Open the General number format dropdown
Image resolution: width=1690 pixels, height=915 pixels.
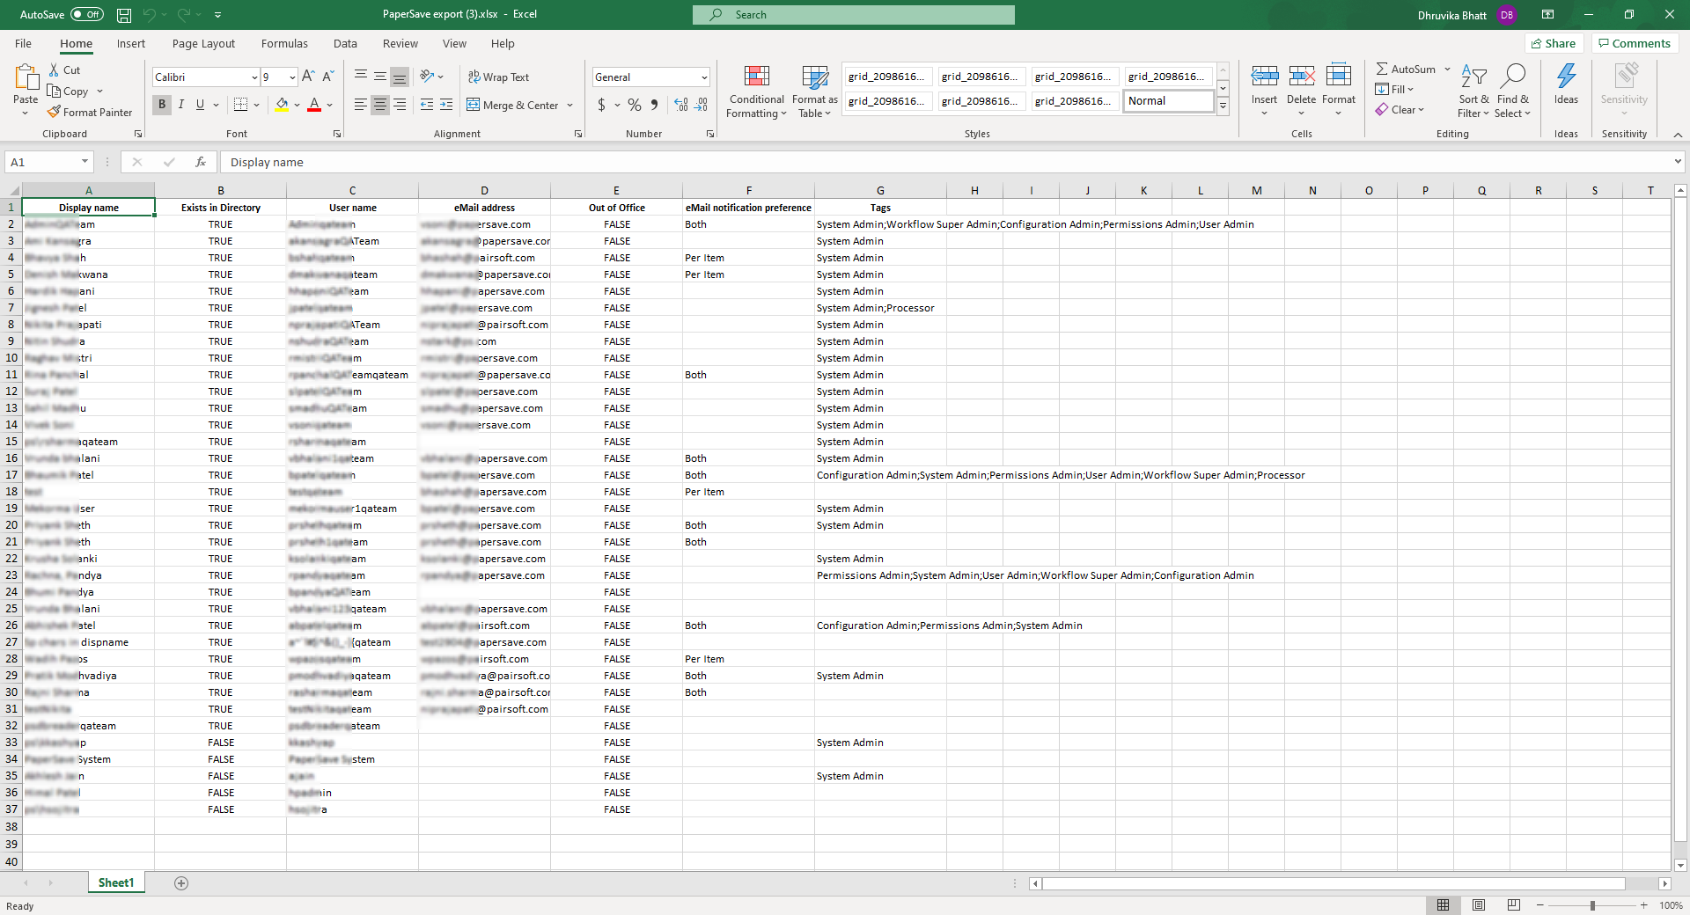[703, 77]
